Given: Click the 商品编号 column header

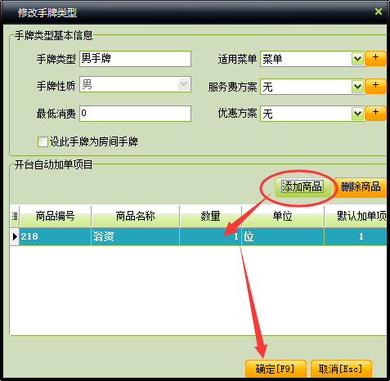Looking at the screenshot, I should [56, 217].
